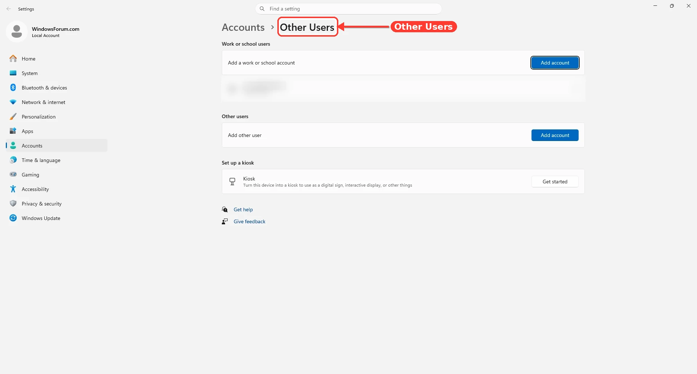
Task: Click the Gaming controller icon
Action: click(13, 174)
